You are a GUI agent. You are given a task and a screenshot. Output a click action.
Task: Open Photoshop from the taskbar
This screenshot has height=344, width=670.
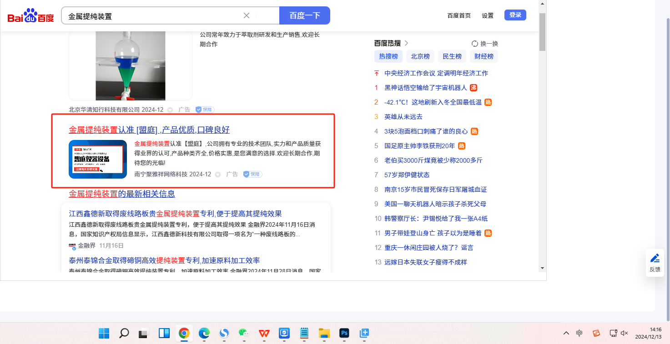(x=344, y=333)
